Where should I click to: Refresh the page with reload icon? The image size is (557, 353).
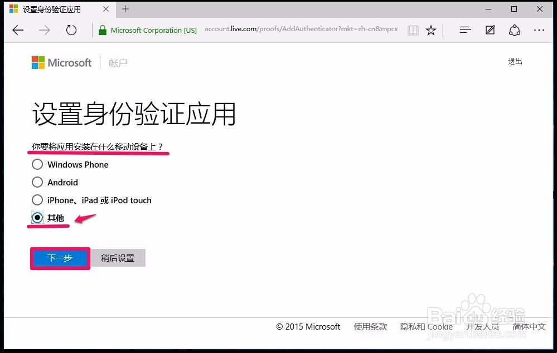click(71, 30)
